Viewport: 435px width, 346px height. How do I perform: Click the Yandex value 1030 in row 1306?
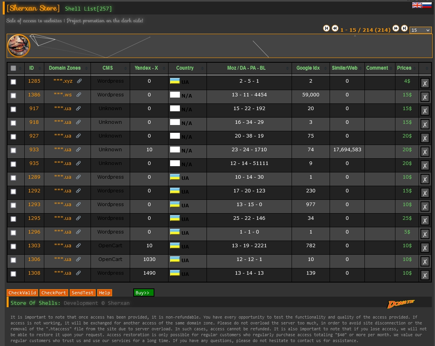coord(149,259)
